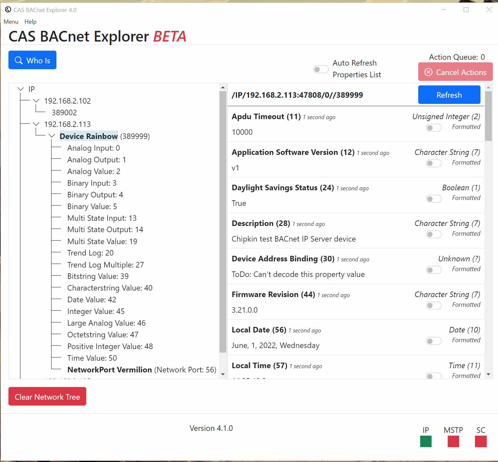Click the Firmware Revision value 3.21.0.0

[245, 310]
